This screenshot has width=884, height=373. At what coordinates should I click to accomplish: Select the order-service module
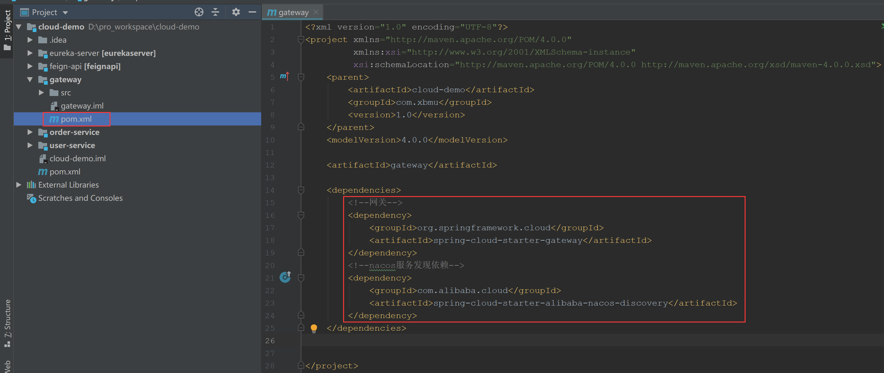pos(74,132)
